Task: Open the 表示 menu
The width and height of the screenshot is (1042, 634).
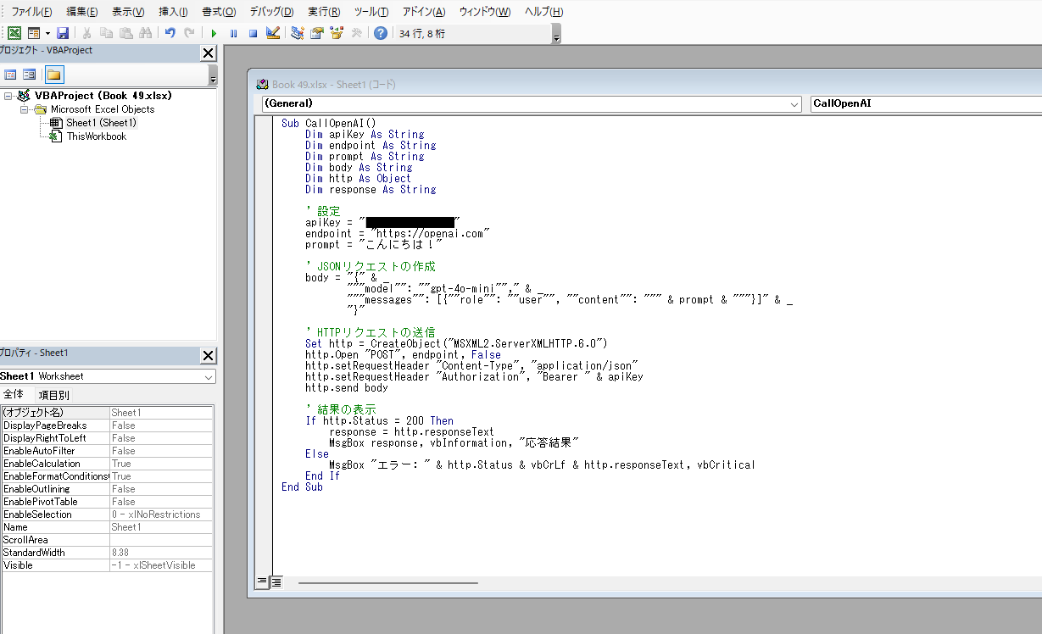Action: pos(128,12)
